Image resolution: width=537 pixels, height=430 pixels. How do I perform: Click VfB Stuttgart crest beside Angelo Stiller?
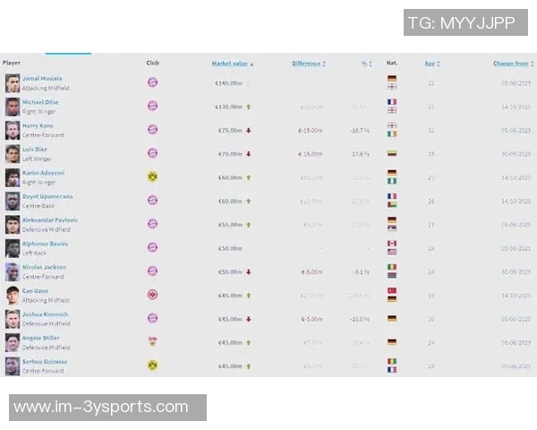[x=152, y=341]
